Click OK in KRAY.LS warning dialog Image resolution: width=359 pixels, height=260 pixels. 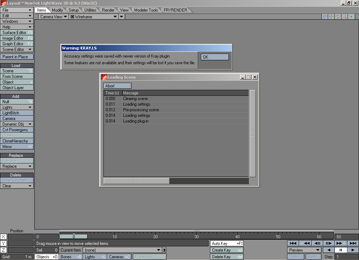[x=215, y=57]
